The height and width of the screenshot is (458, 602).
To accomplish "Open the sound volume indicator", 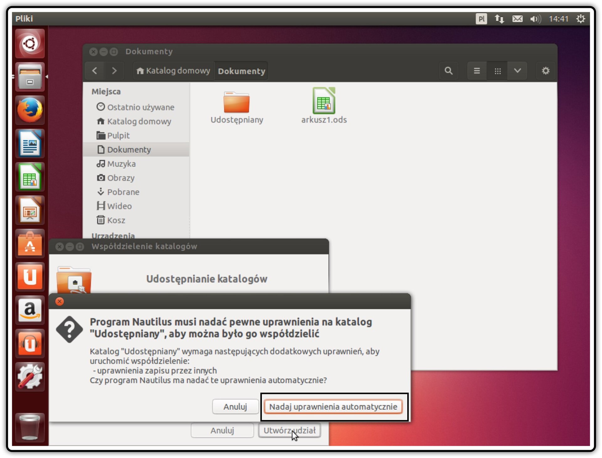I will (x=536, y=19).
